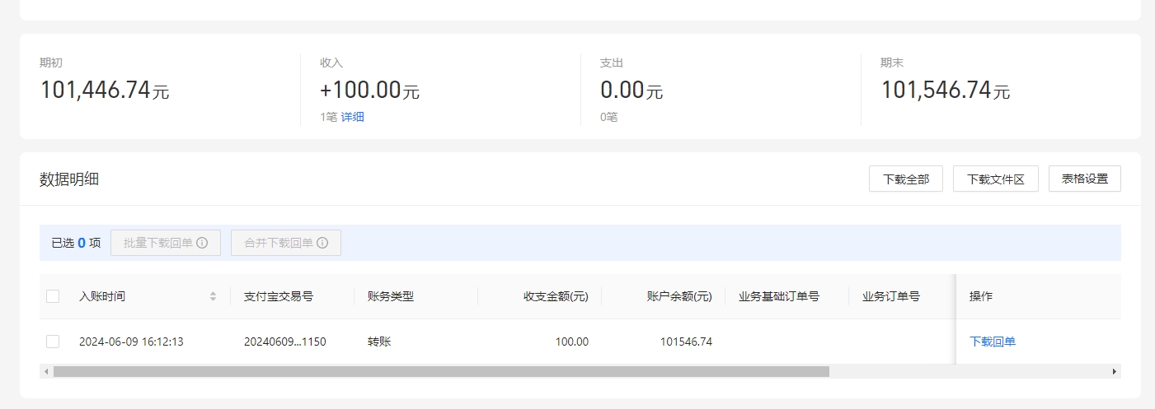Click the 2024-06-09 16:12:13 timestamp cell
Viewport: 1155px width, 409px height.
click(x=131, y=342)
